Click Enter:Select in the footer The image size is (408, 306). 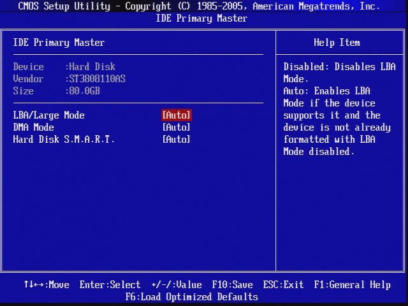coord(110,285)
